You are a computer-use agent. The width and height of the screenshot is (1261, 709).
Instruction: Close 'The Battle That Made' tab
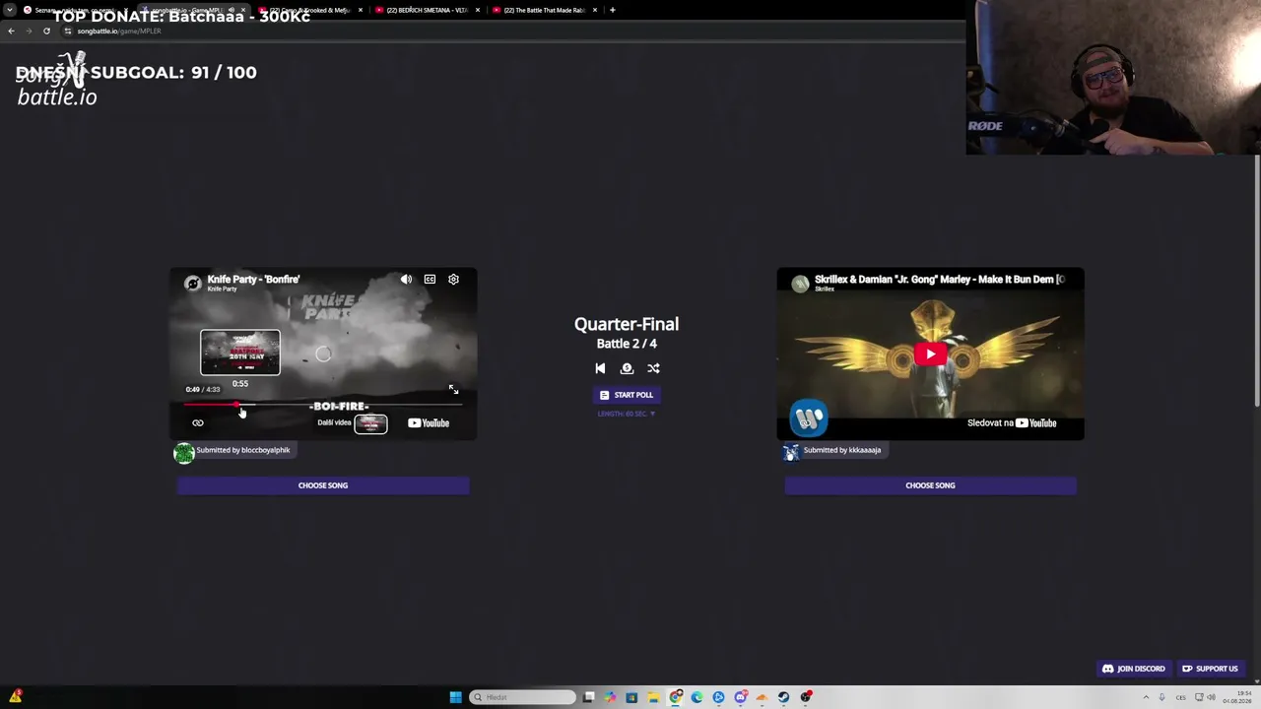(595, 10)
